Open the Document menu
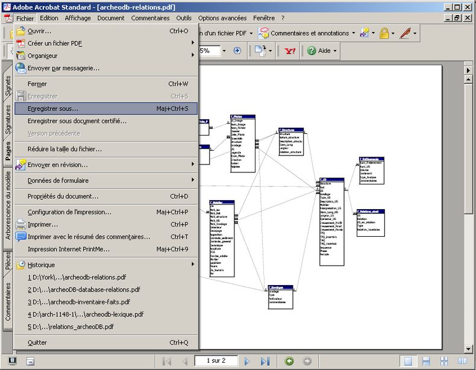476x370 pixels. pyautogui.click(x=111, y=18)
